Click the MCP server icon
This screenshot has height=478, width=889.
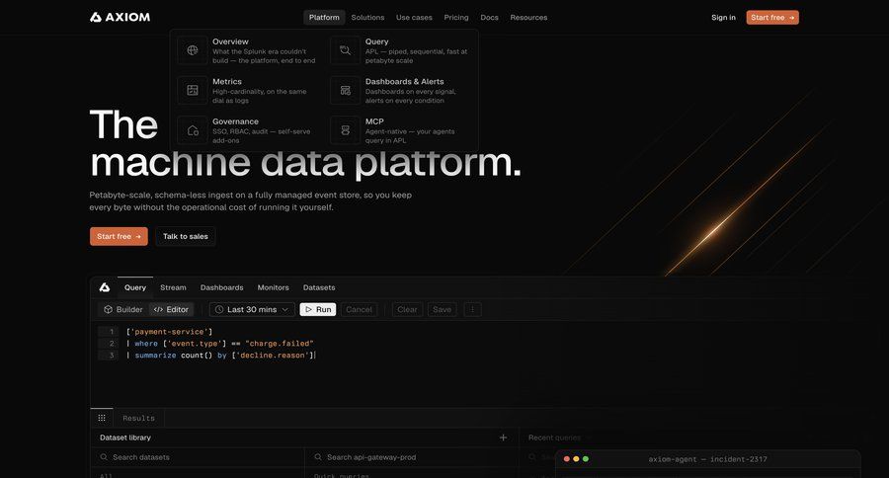click(346, 130)
